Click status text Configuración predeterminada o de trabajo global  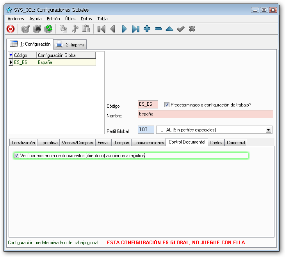pyautogui.click(x=53, y=243)
